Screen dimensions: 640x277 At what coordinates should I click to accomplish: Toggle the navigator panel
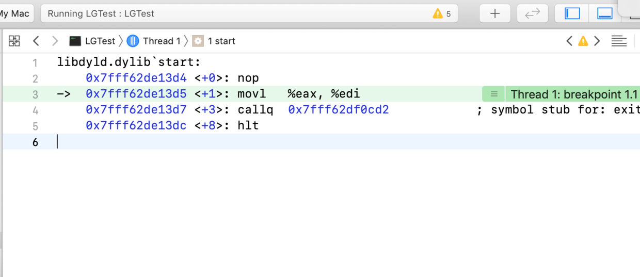572,13
